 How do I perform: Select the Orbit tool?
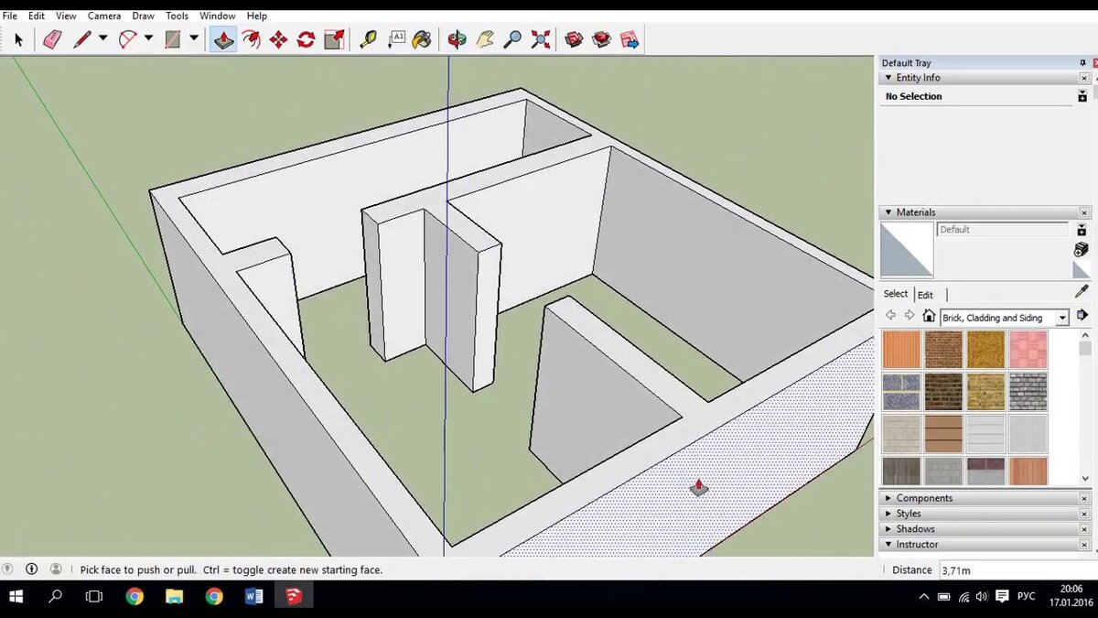pos(457,39)
